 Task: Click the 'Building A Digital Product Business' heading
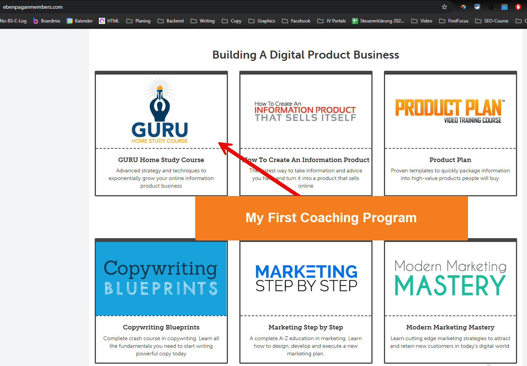click(306, 55)
